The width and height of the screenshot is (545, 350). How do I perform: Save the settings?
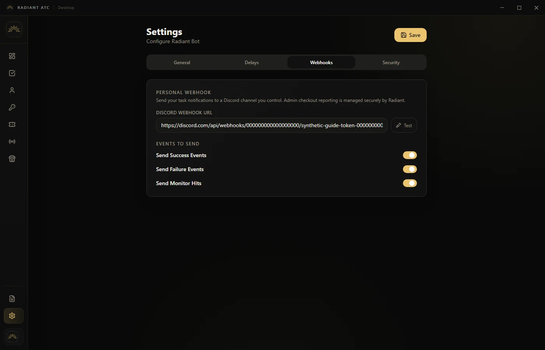(x=410, y=35)
